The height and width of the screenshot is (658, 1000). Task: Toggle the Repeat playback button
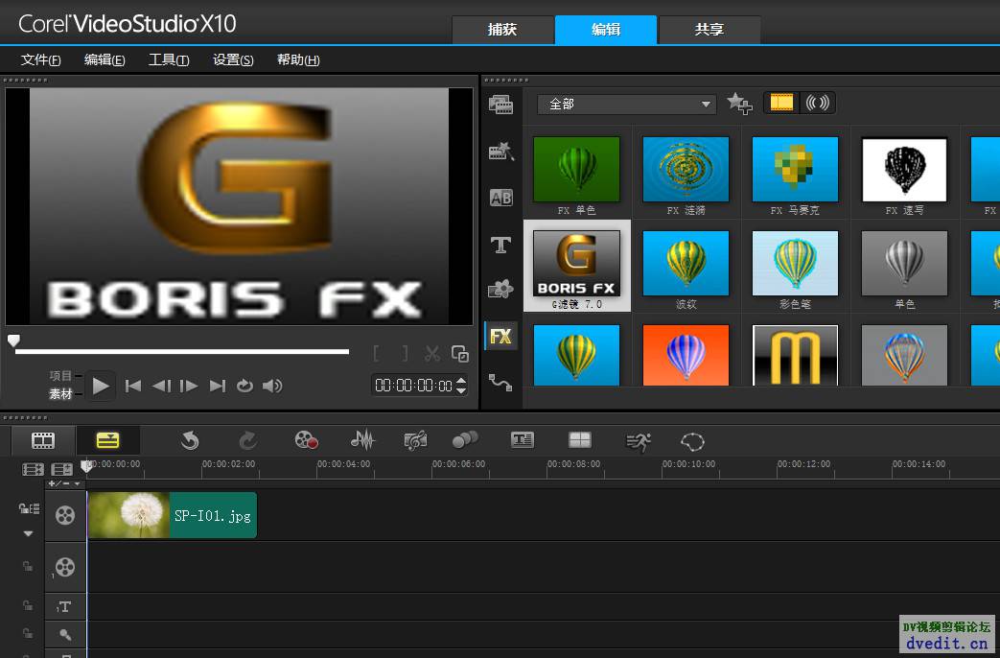click(x=244, y=386)
